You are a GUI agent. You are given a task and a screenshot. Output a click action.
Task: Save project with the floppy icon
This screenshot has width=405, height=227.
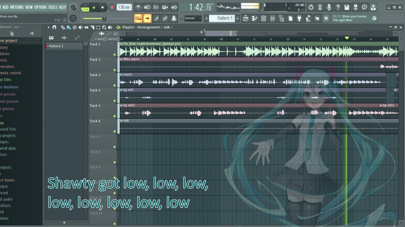click(347, 7)
